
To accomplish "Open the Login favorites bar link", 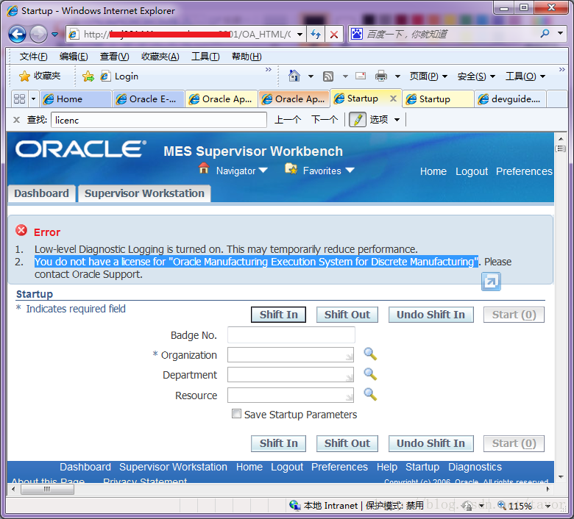I will [x=119, y=76].
